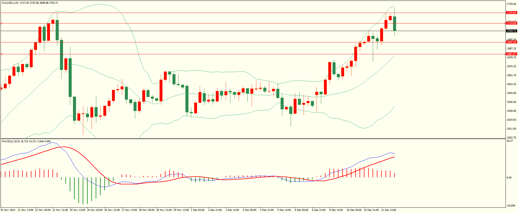The height and width of the screenshot is (213, 518).
Task: Click the 3 Dec 13:00 time label
Action: click(233, 210)
